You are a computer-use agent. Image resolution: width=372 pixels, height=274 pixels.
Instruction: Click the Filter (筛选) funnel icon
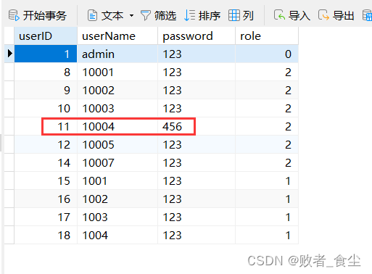pyautogui.click(x=146, y=15)
